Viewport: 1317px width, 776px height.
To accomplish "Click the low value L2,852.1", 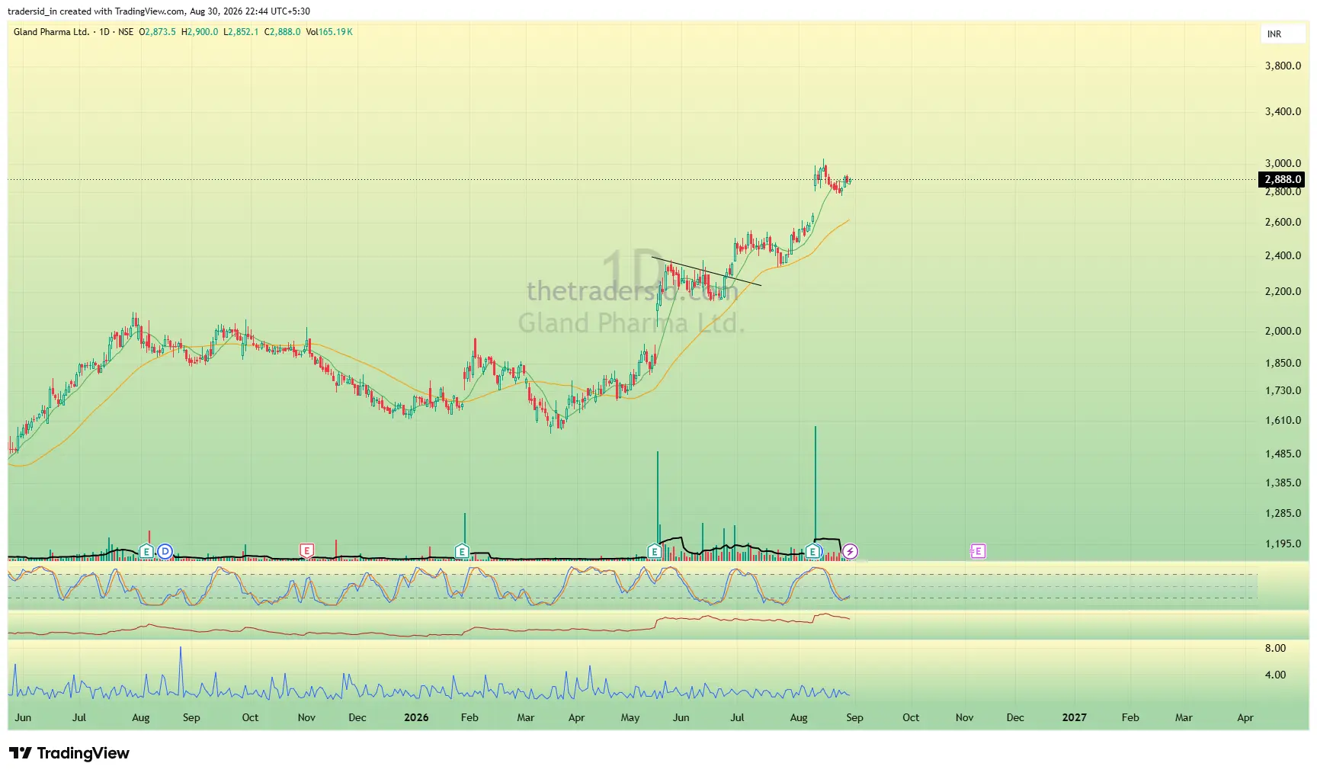I will pos(241,32).
